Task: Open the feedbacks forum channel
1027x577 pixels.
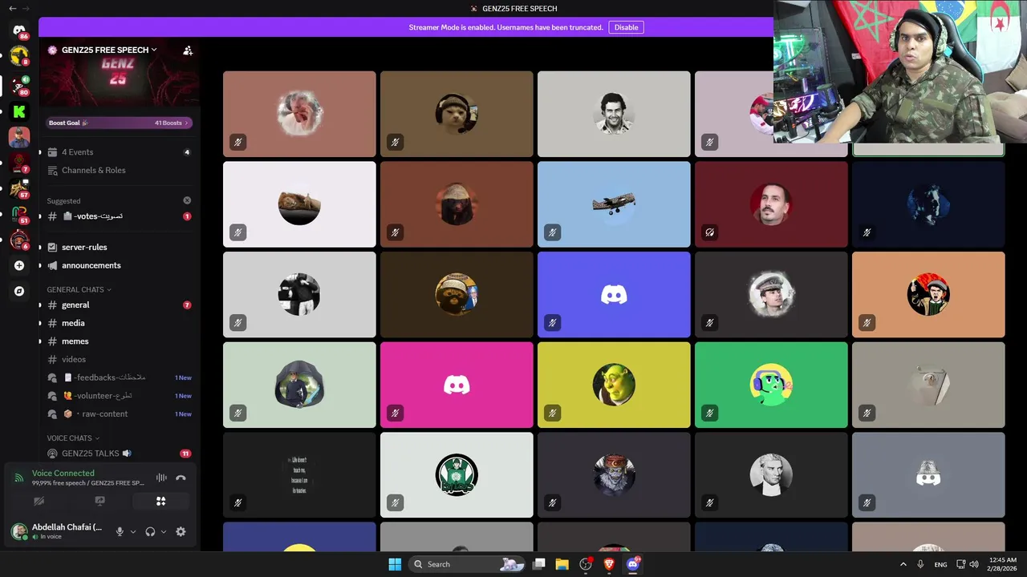Action: pos(119,377)
